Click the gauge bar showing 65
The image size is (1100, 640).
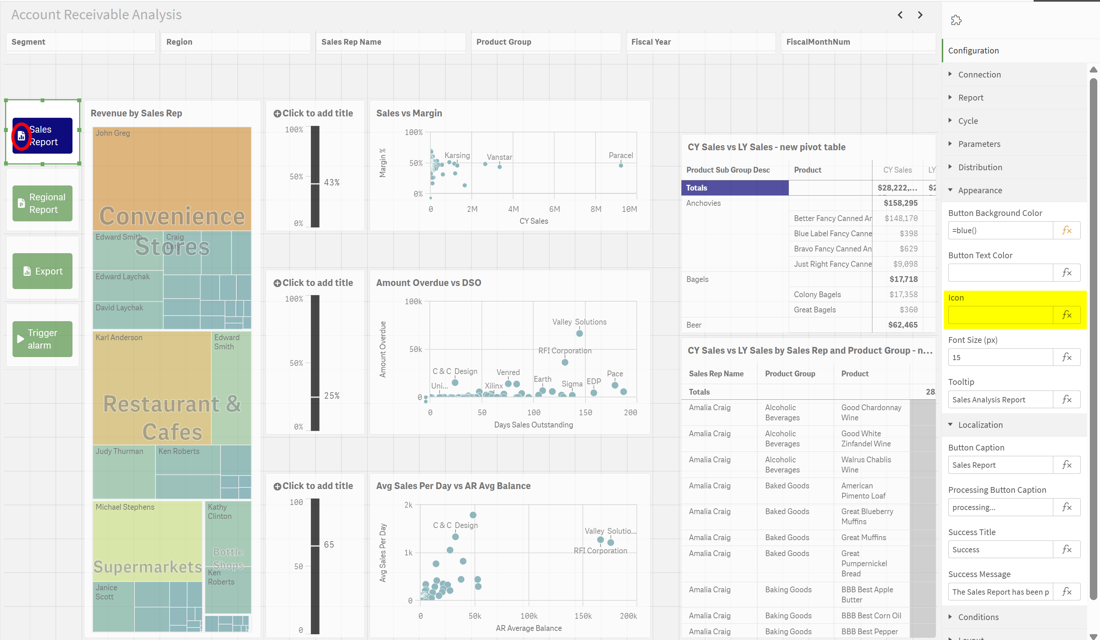click(x=315, y=566)
